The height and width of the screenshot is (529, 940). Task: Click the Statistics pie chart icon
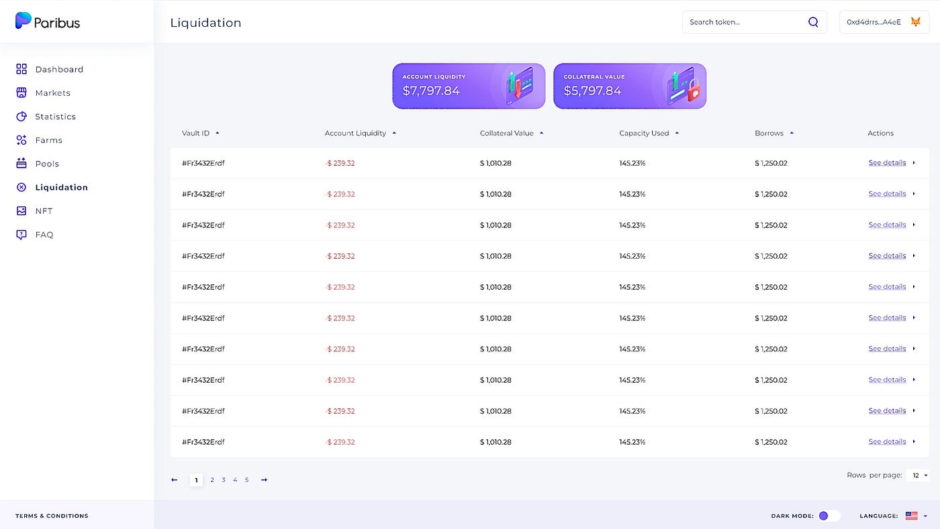(x=21, y=117)
